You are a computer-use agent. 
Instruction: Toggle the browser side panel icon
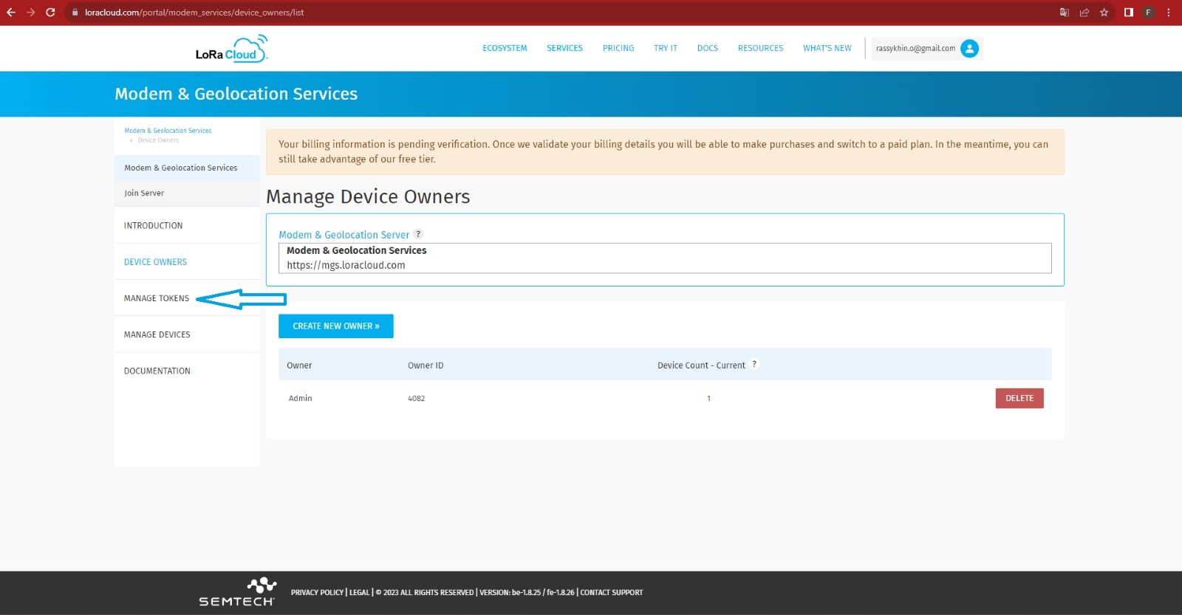click(1129, 13)
